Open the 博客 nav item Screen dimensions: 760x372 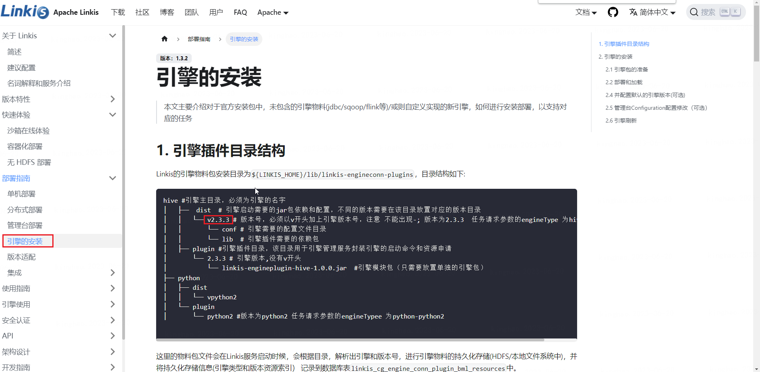point(167,12)
